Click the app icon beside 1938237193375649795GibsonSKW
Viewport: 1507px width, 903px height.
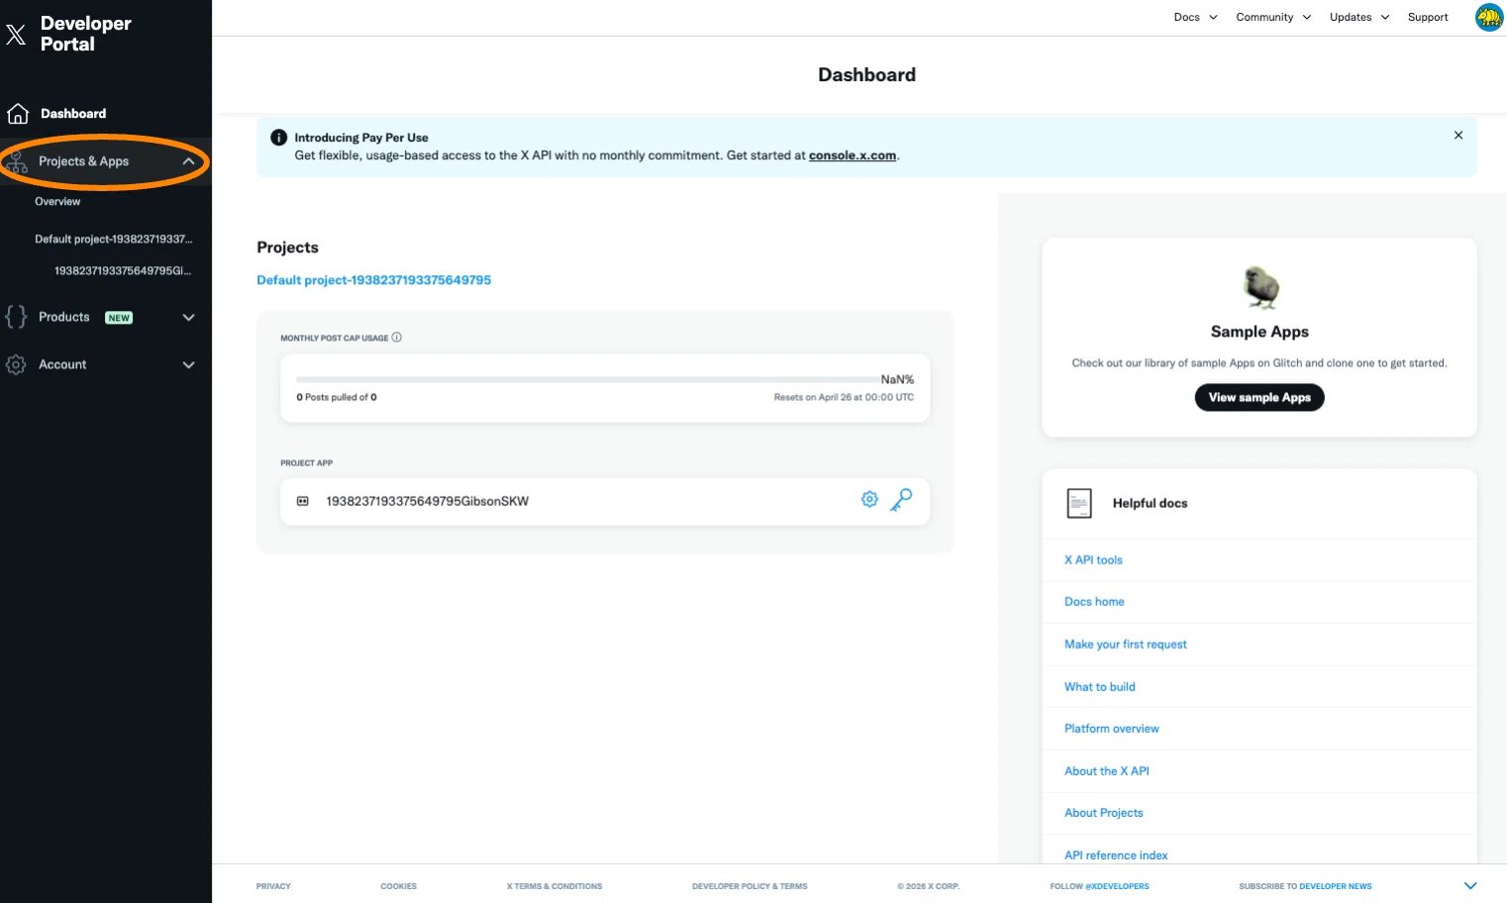click(303, 501)
